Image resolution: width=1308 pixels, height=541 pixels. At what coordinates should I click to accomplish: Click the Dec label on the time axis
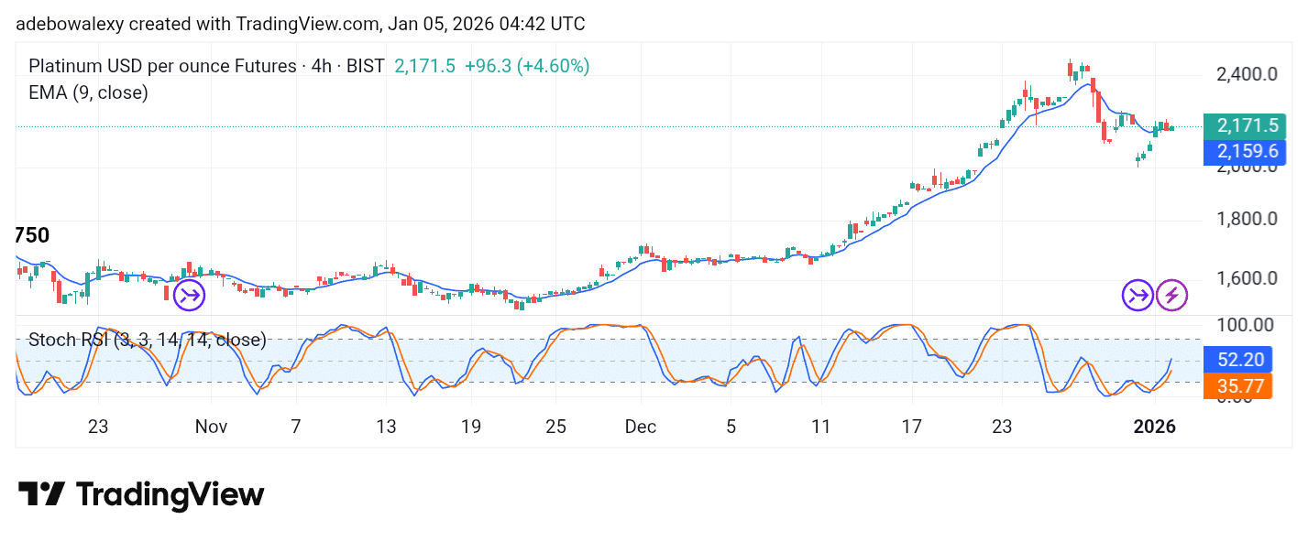(x=641, y=427)
